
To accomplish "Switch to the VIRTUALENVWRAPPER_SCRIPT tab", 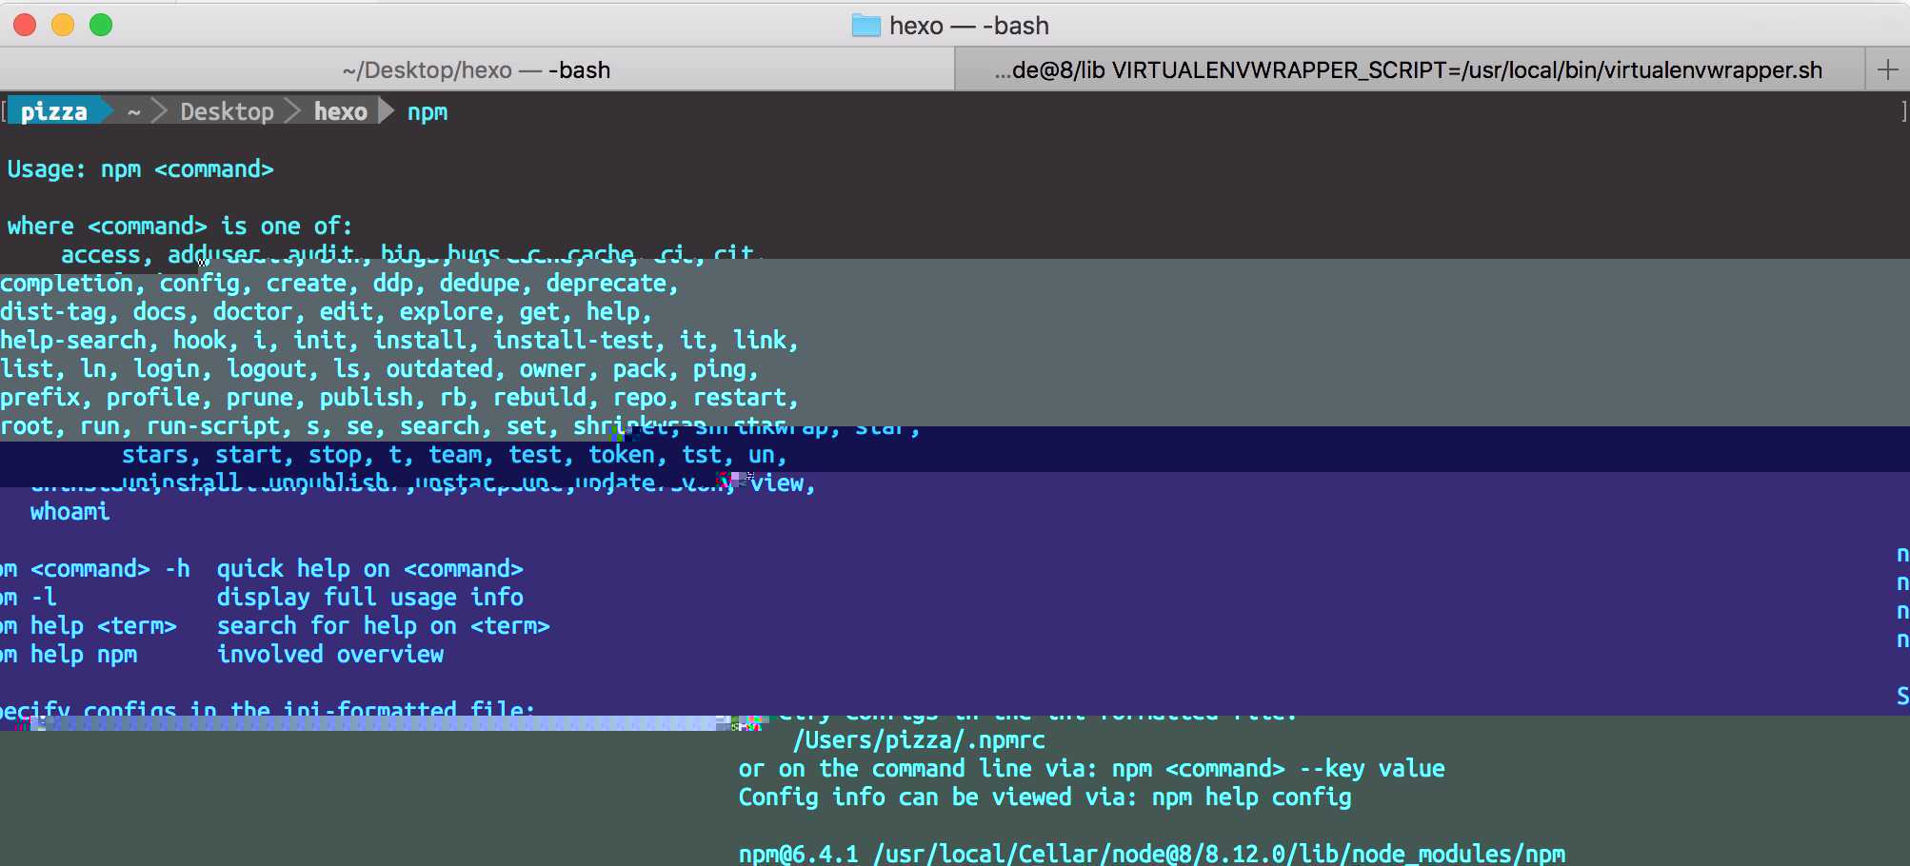I will tap(1409, 69).
